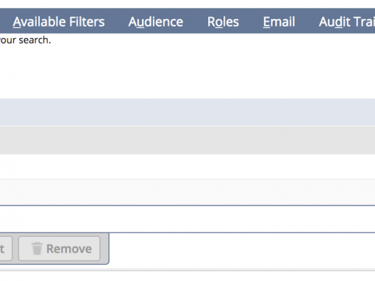Open the Available Filters tab
The image size is (375, 281).
(59, 22)
